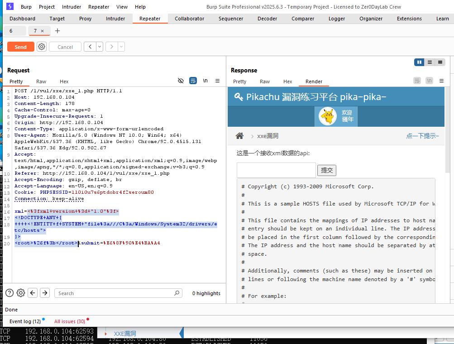Open the Help menu
Viewport: 454px width, 344px height.
click(140, 7)
